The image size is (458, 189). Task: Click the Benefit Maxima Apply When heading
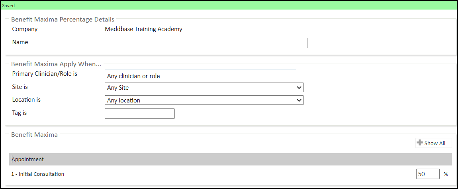click(x=56, y=64)
